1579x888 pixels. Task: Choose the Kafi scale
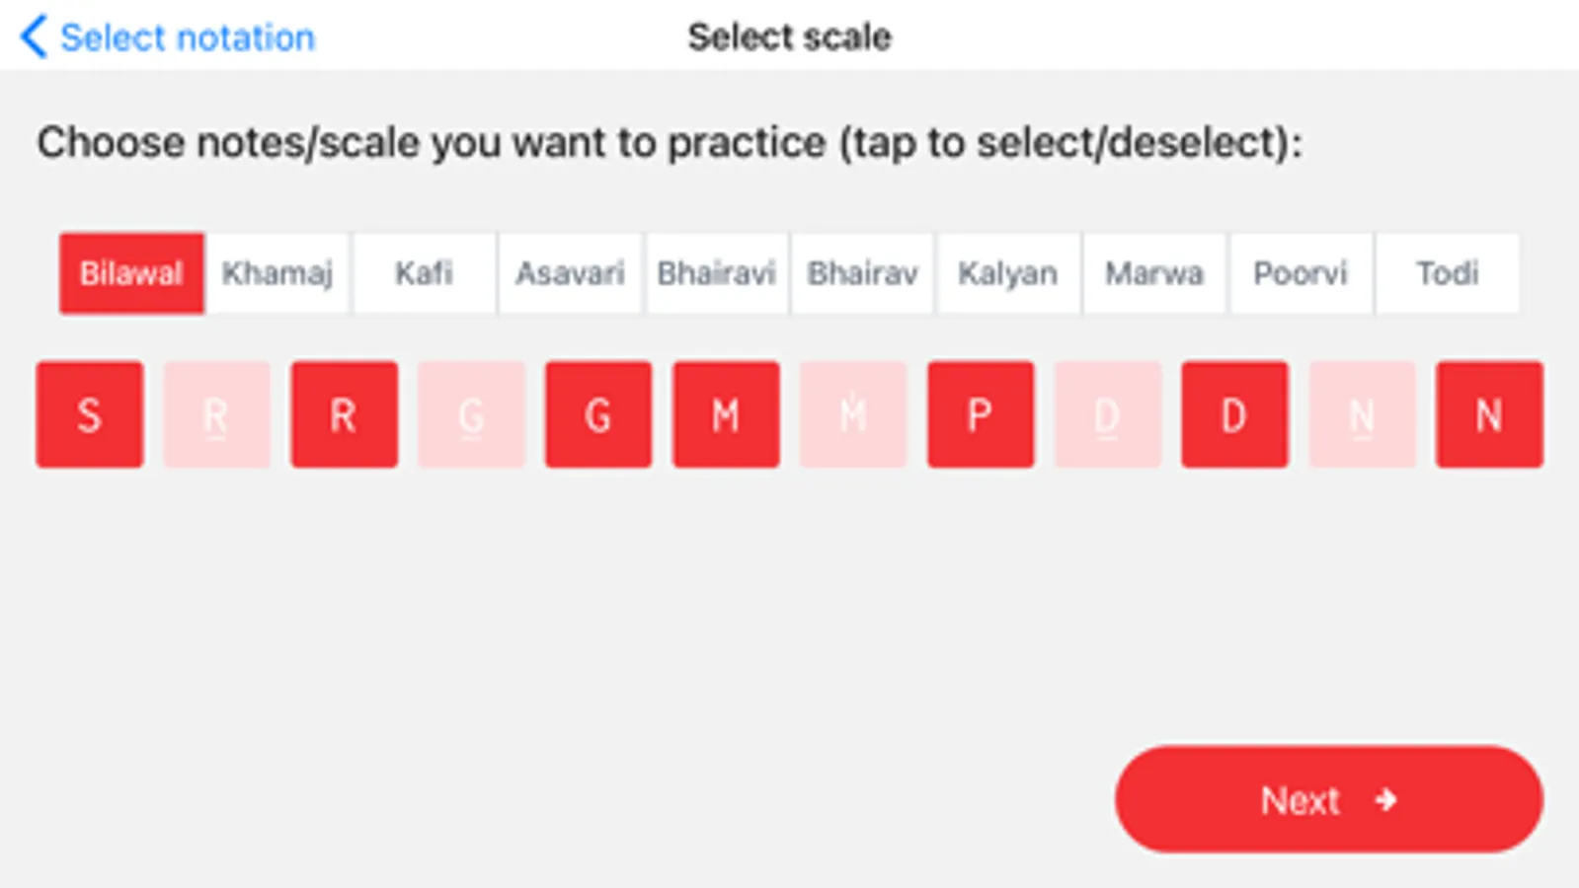click(x=424, y=273)
